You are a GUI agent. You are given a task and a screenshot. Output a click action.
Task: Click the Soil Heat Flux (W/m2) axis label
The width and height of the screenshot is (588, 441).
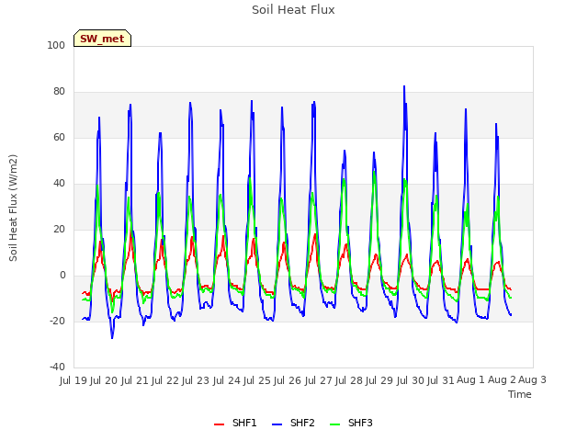click(x=13, y=208)
